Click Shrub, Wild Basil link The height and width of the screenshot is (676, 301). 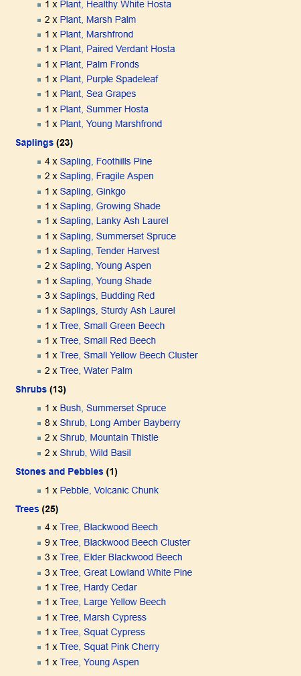(x=96, y=453)
